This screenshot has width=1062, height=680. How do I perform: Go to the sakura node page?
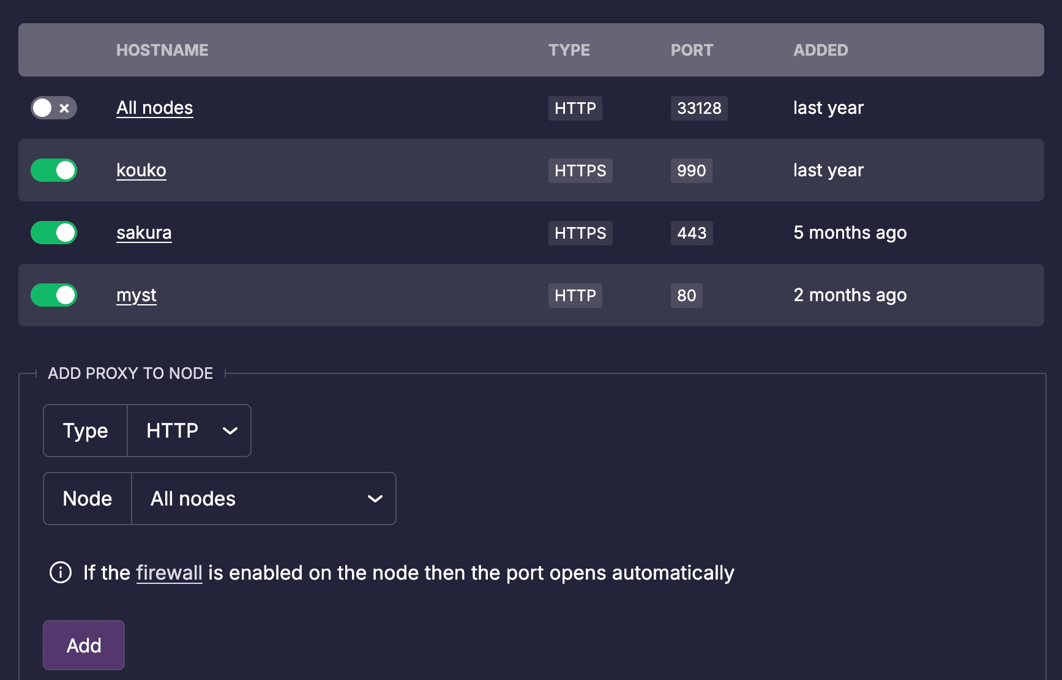tap(144, 233)
